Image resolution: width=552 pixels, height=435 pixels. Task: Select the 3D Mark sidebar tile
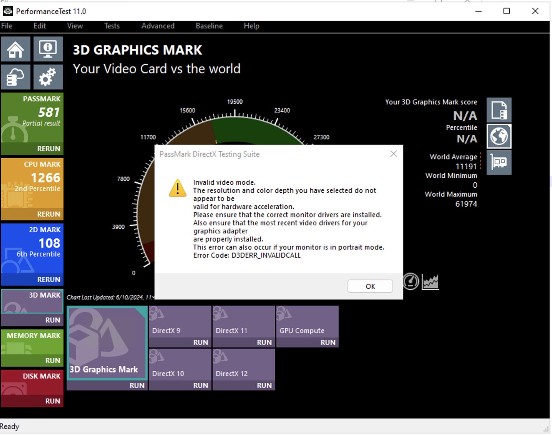click(33, 301)
